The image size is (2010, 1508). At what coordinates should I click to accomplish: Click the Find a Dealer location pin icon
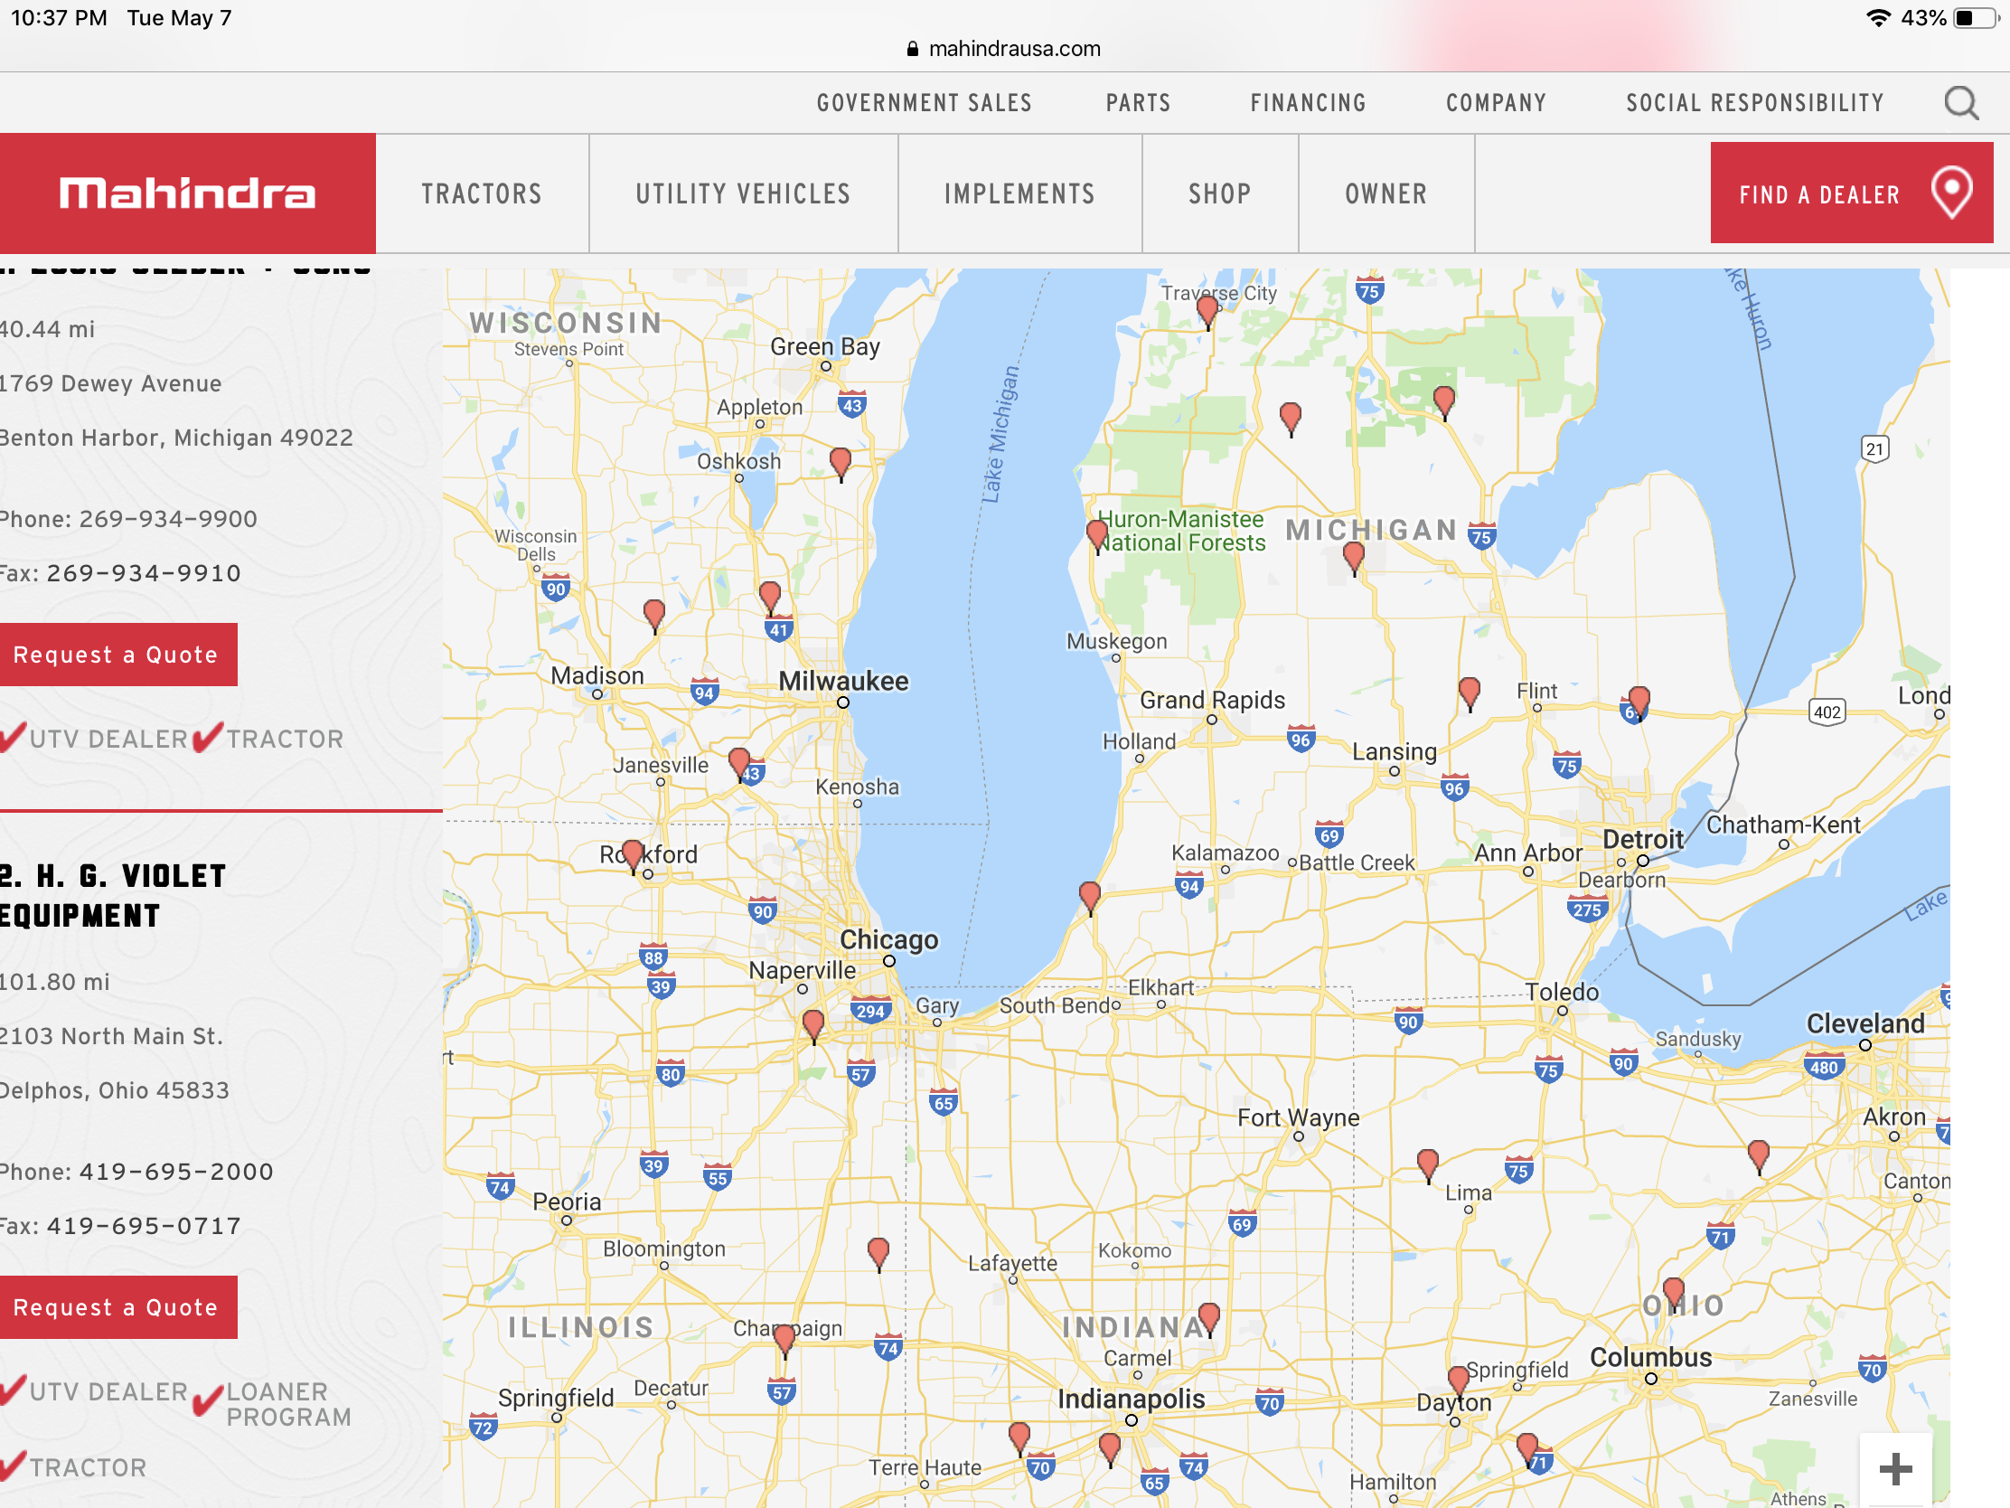point(1951,192)
